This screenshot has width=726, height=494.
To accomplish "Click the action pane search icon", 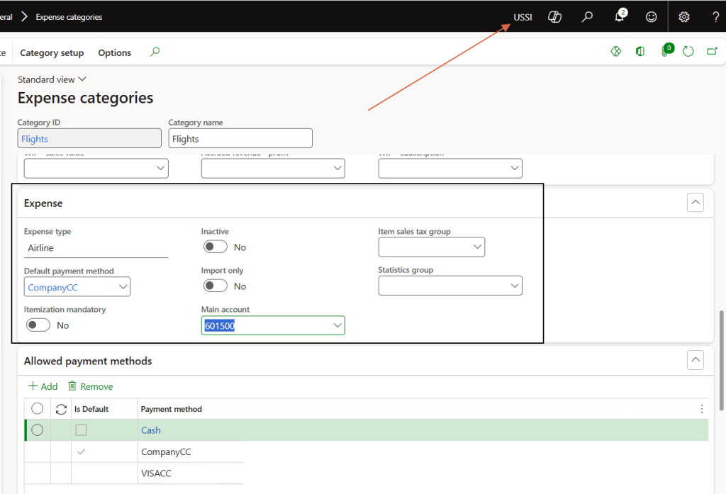I will coord(155,52).
